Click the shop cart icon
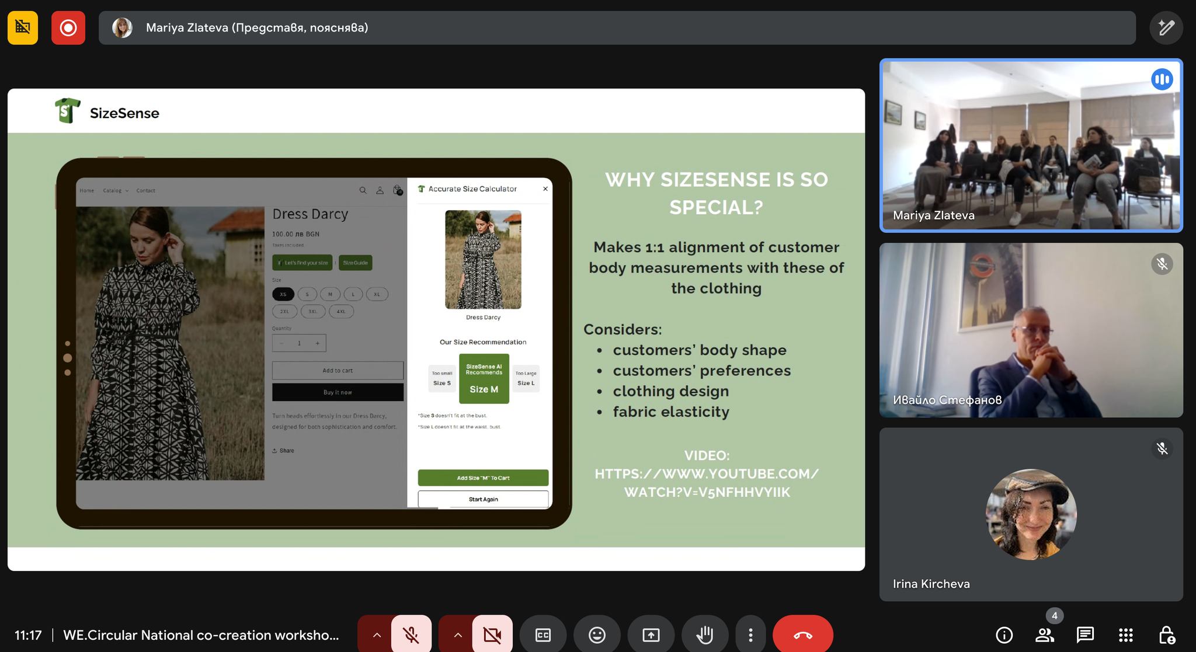The image size is (1196, 652). pyautogui.click(x=397, y=190)
